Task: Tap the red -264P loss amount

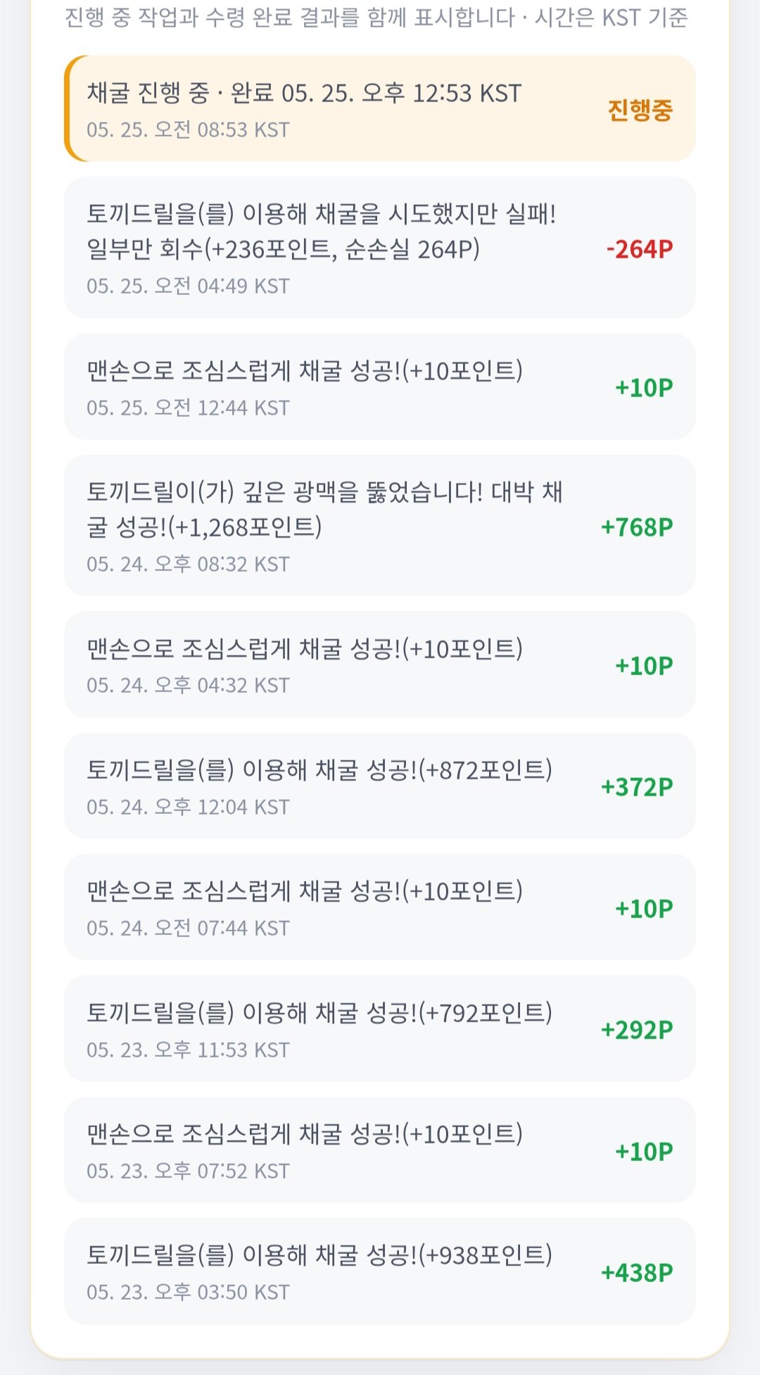Action: (x=640, y=249)
